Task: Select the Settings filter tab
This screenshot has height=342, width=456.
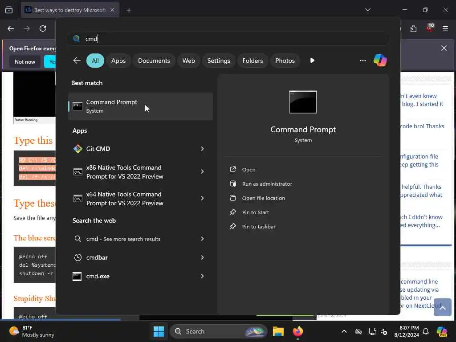Action: (218, 61)
